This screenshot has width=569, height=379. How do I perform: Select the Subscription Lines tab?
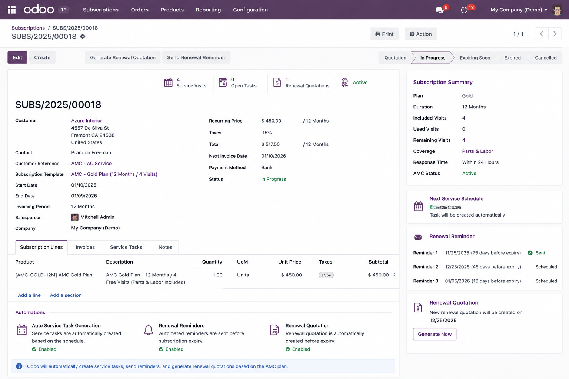pos(41,247)
